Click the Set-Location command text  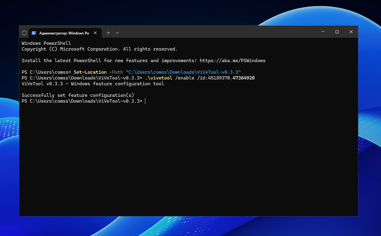click(x=90, y=72)
